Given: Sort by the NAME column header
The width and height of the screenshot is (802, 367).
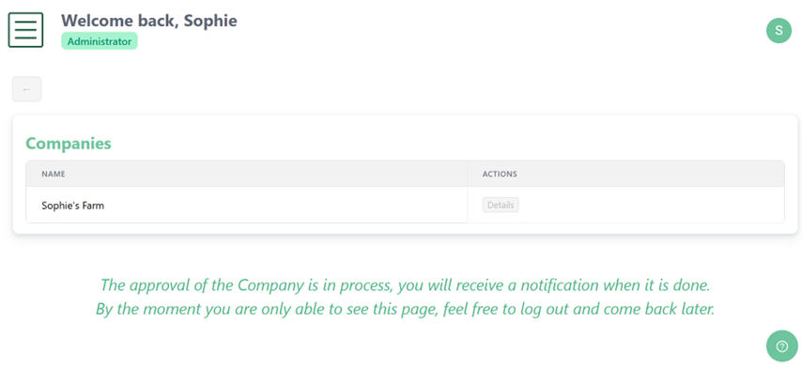Looking at the screenshot, I should tap(54, 174).
